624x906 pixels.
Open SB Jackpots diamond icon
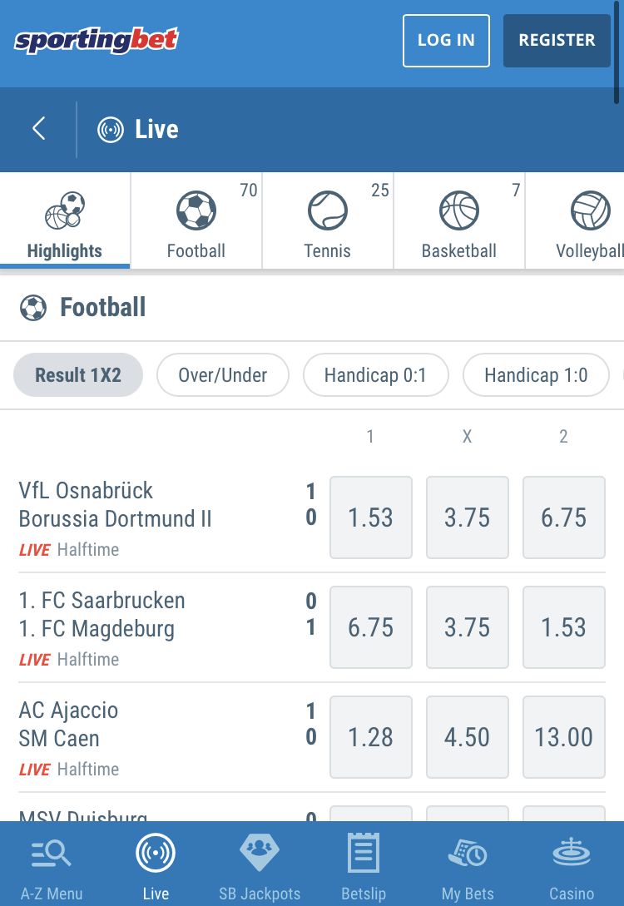tap(260, 852)
